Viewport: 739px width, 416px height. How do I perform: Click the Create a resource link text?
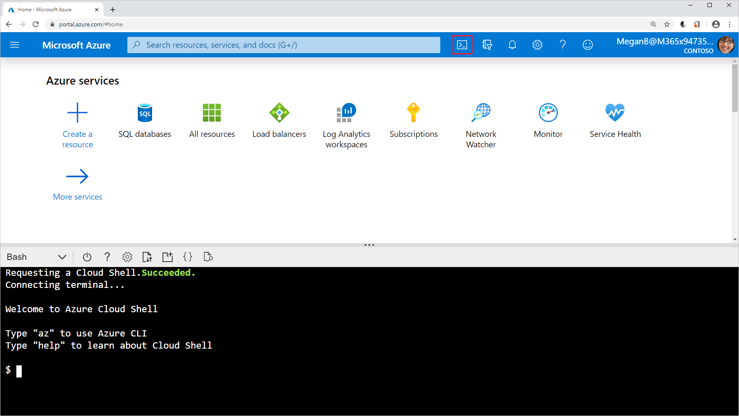click(x=78, y=139)
